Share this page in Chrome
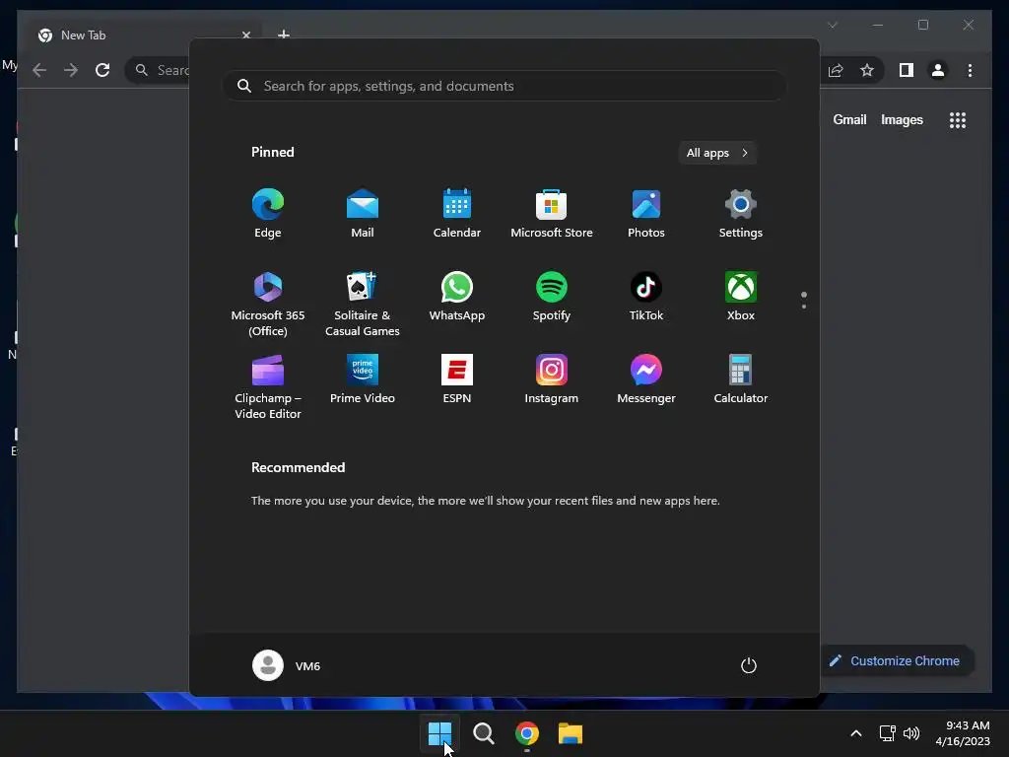The width and height of the screenshot is (1009, 757). tap(836, 70)
